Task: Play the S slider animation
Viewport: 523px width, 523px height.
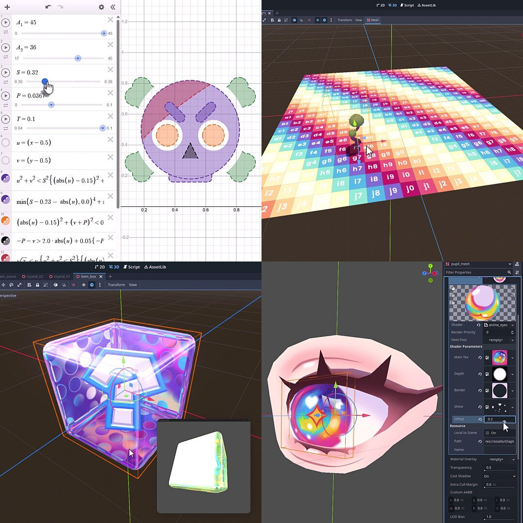Action: tap(5, 72)
